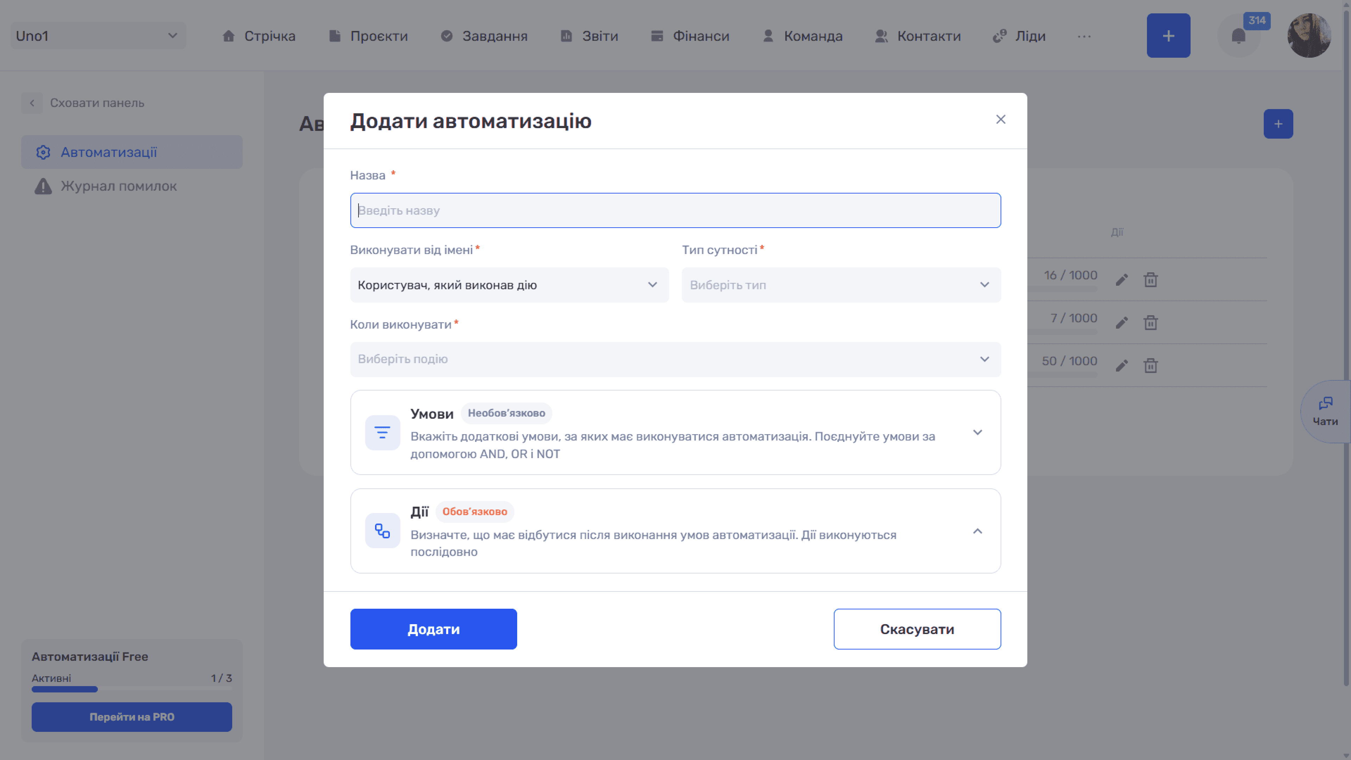Go to Завдання in the navigation
This screenshot has width=1351, height=760.
coord(484,36)
